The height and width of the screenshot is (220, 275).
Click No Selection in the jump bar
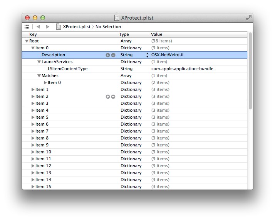(108, 27)
